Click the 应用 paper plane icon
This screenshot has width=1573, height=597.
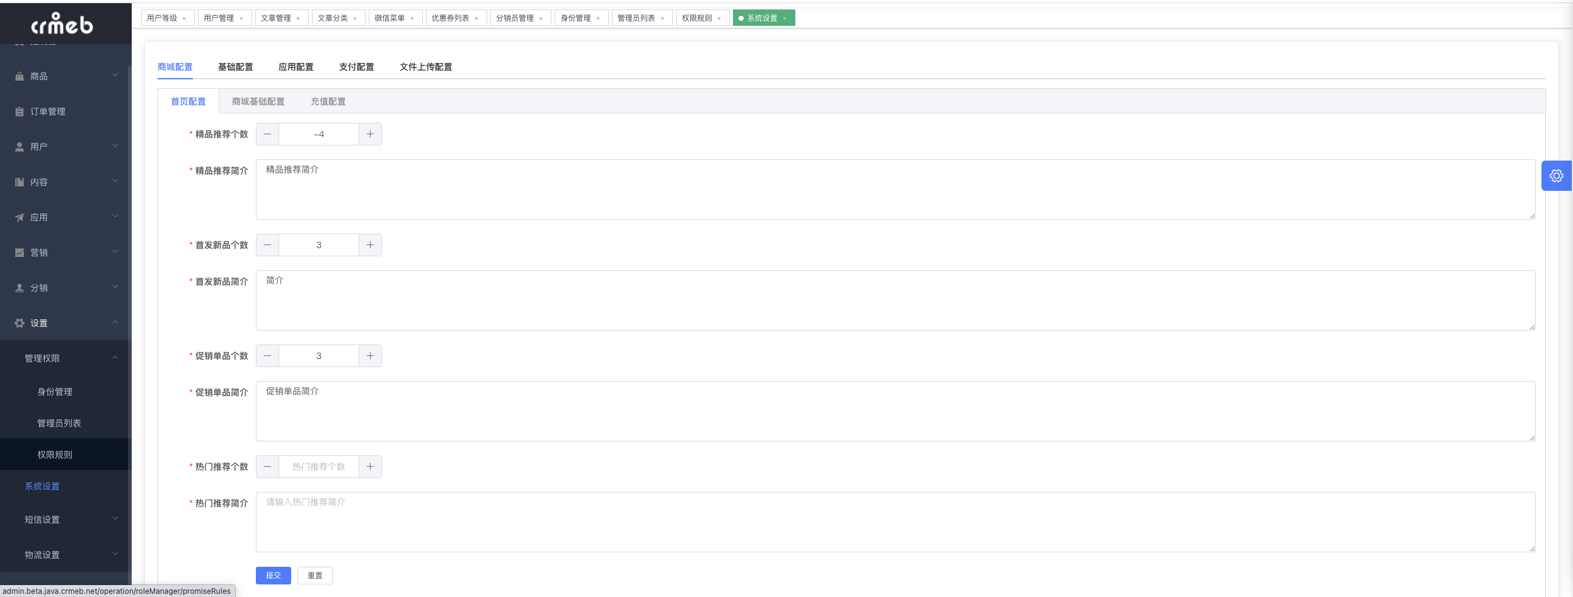20,217
